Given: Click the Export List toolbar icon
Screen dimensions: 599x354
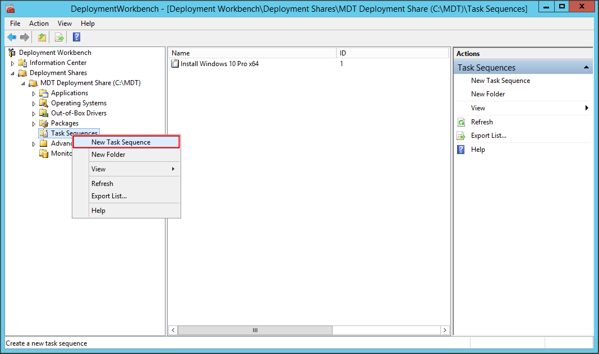Looking at the screenshot, I should 59,38.
